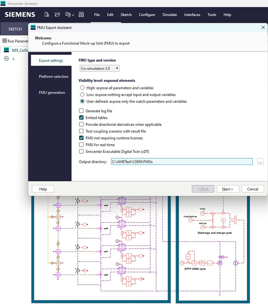This screenshot has width=268, height=306.
Task: Go to FMU generation step
Action: pyautogui.click(x=52, y=93)
